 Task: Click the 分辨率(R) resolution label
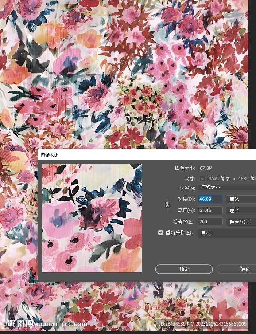184,221
